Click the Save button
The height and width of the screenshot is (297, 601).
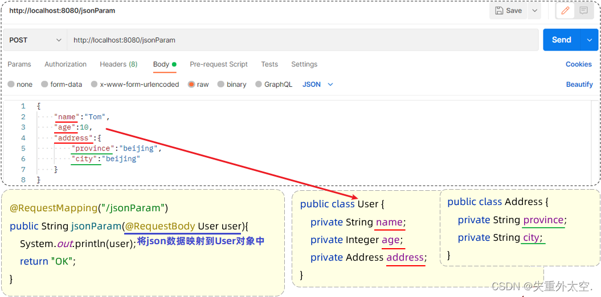(x=508, y=11)
